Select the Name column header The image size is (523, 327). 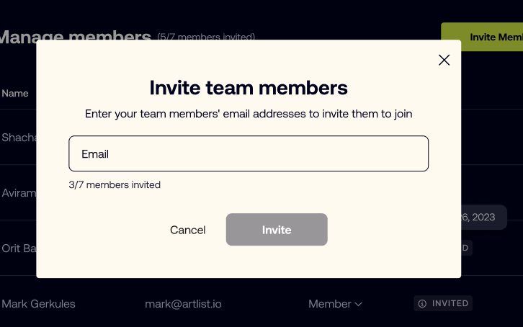tap(15, 94)
